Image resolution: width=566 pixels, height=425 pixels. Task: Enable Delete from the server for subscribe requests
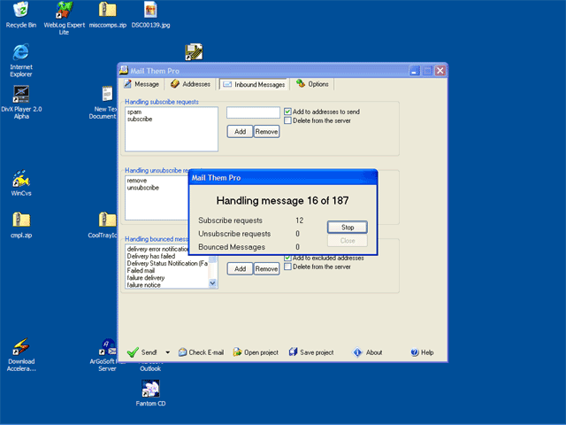point(287,120)
